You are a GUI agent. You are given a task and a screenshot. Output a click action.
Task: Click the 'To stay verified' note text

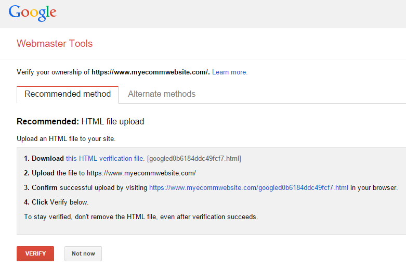140,217
